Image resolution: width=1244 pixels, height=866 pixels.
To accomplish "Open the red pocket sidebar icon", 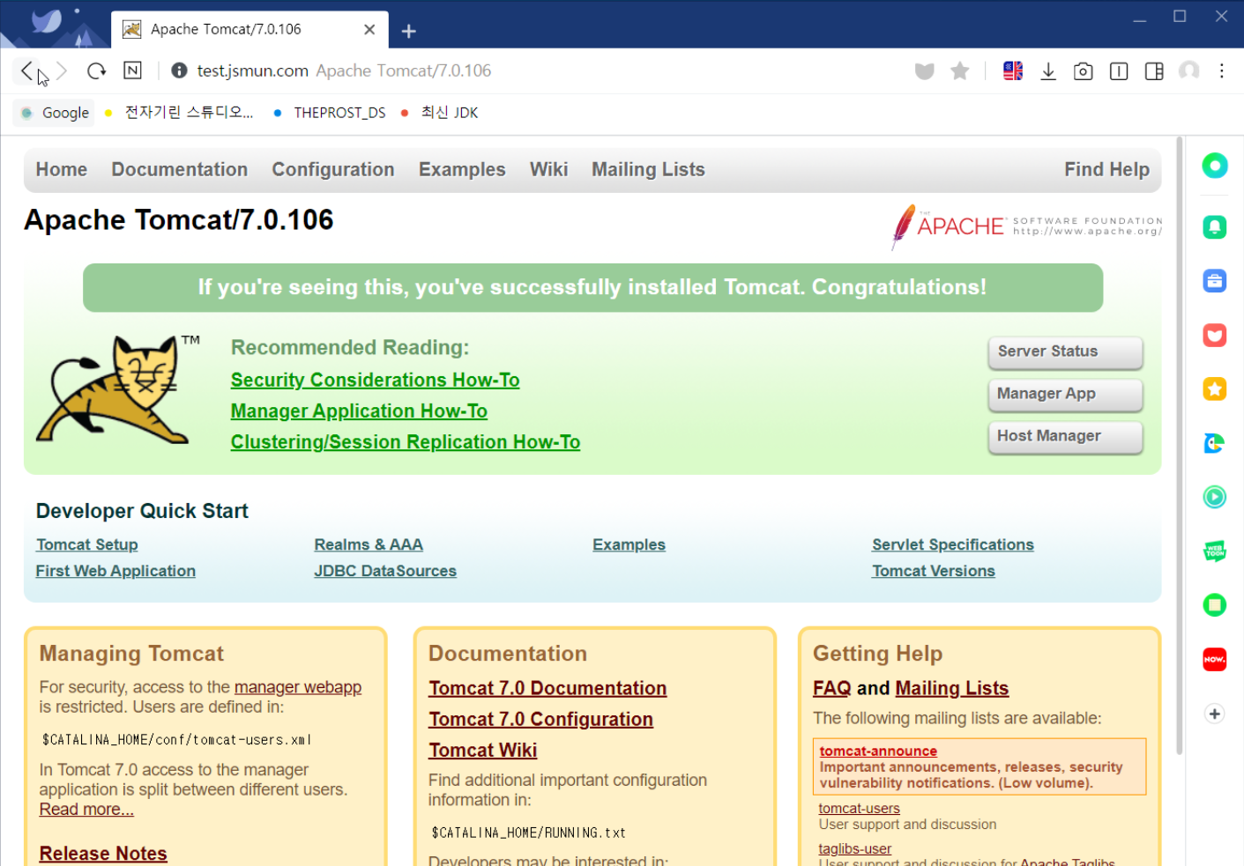I will click(x=1215, y=335).
